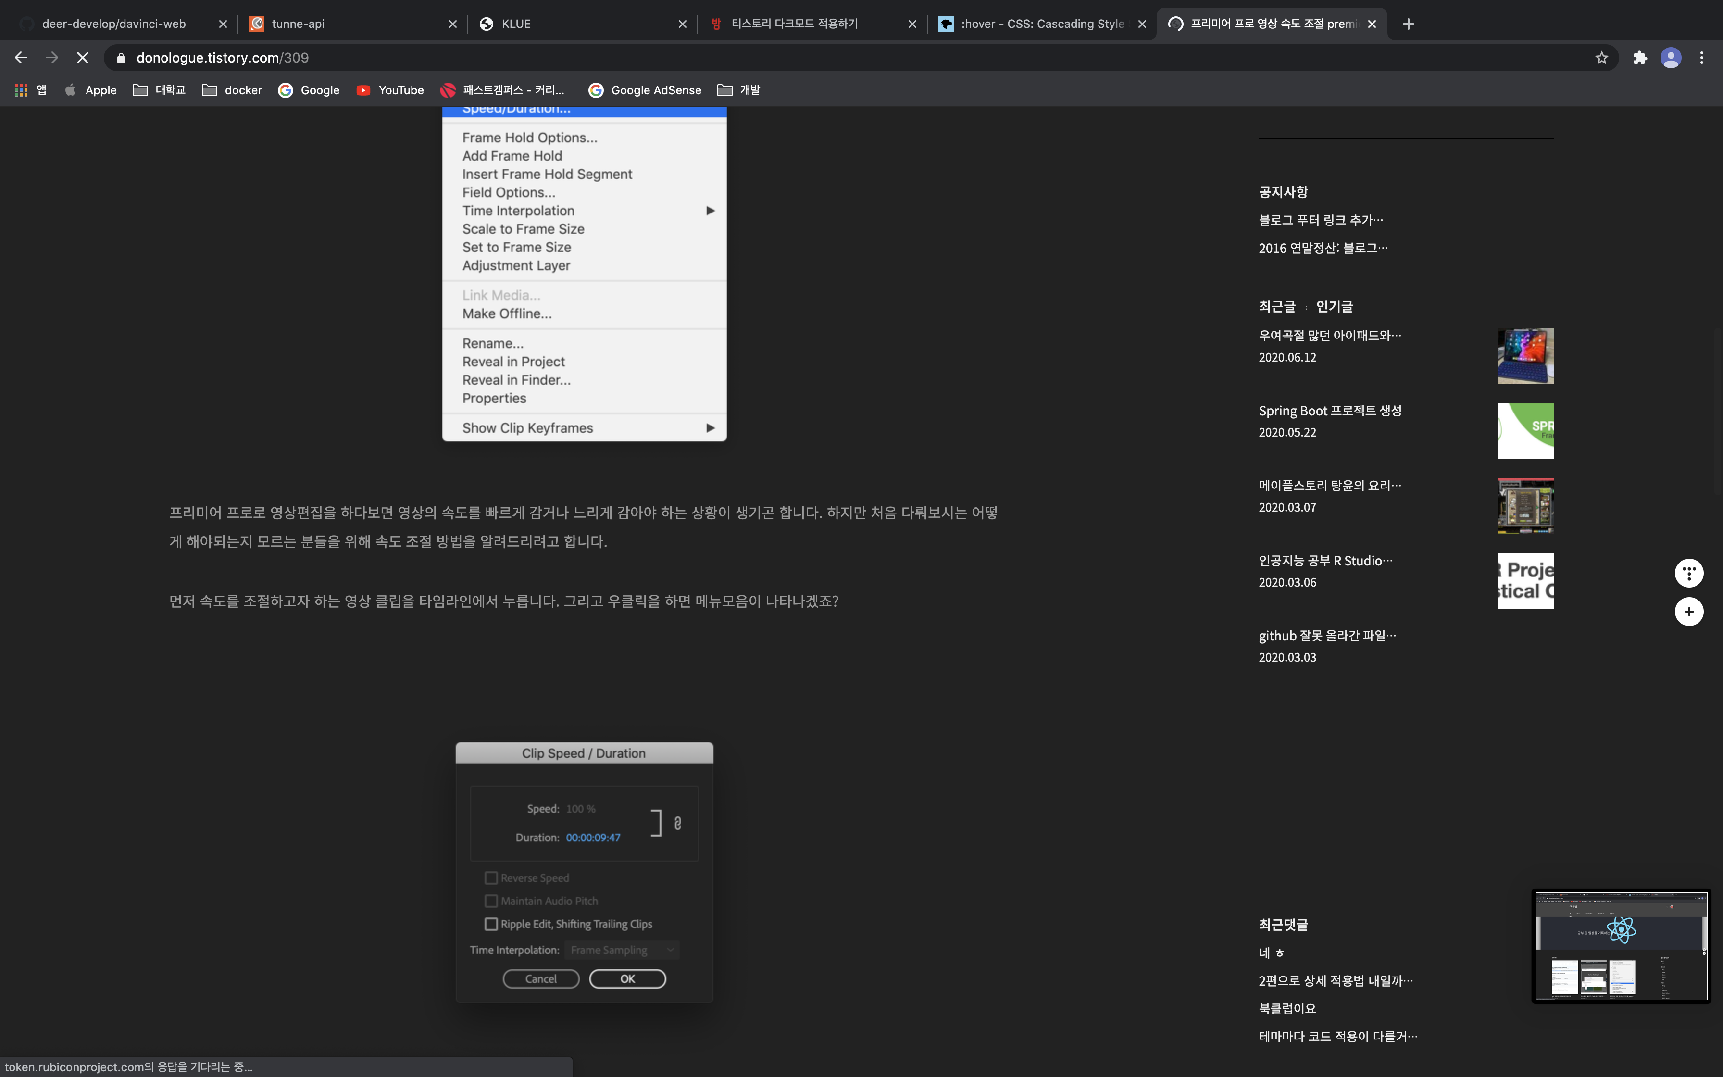1723x1077 pixels.
Task: Click the white plus floating button
Action: coord(1689,611)
